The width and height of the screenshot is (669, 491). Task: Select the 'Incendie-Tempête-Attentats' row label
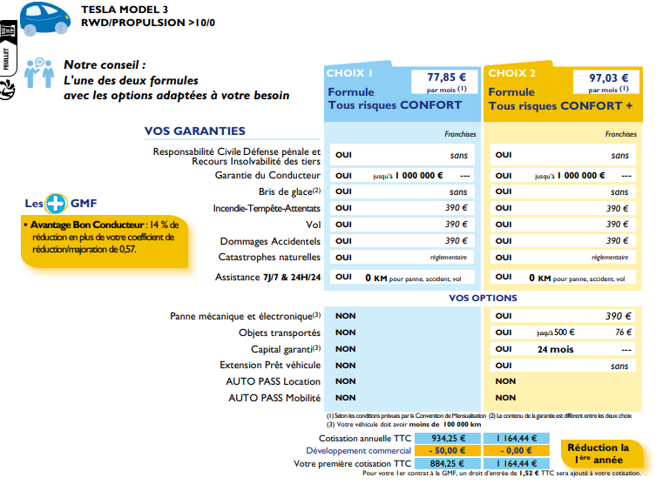[267, 208]
